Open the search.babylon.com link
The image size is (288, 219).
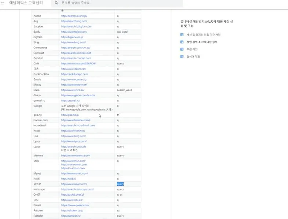click(76, 26)
